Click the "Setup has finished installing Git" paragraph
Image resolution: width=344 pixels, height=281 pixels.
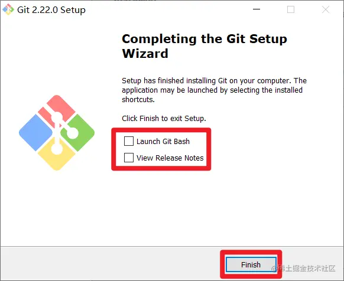214,90
